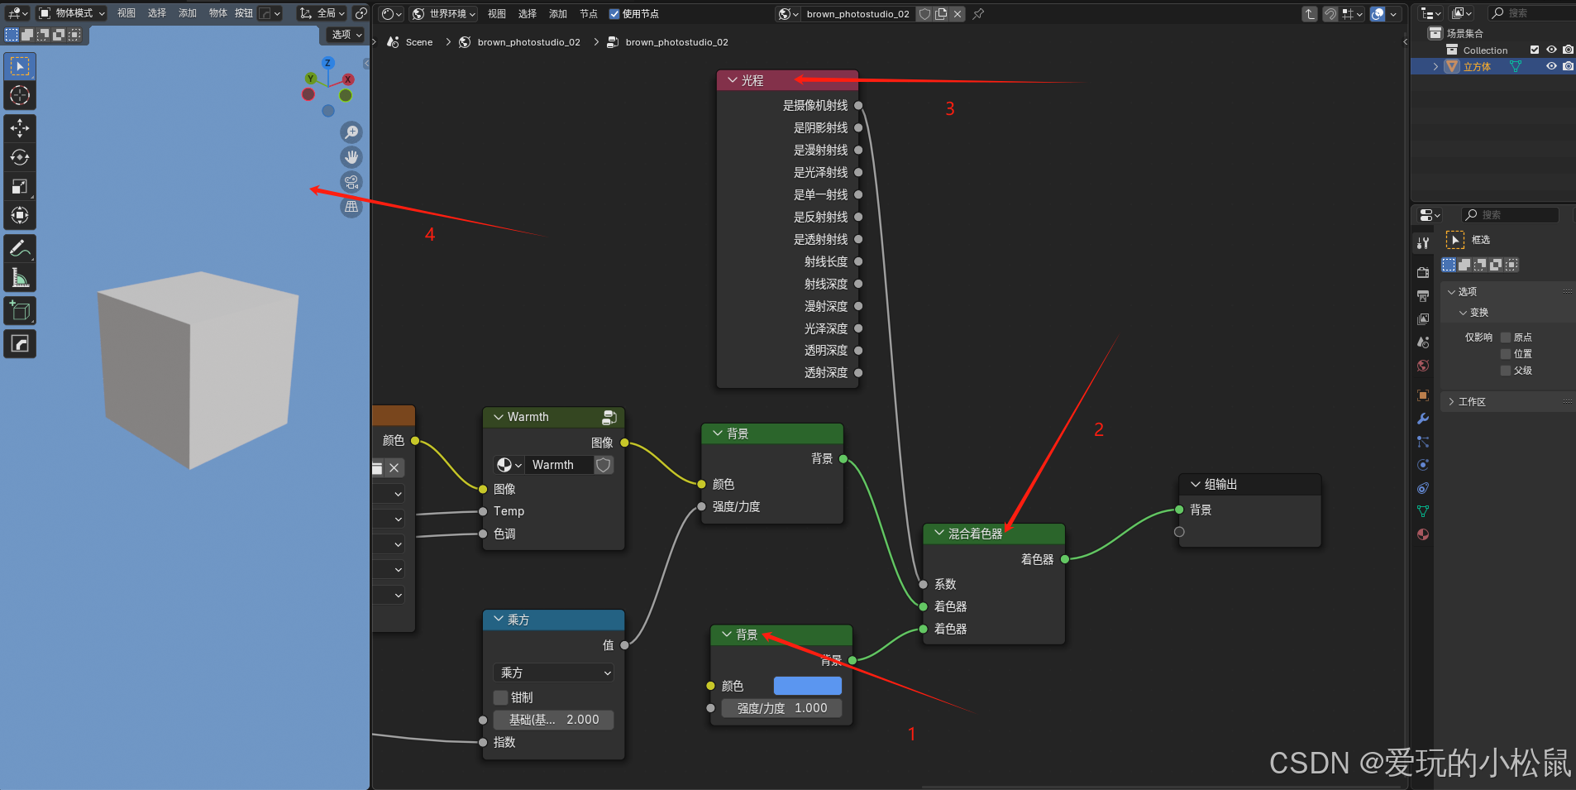
Task: Open the Material properties tab
Action: pos(1423,534)
